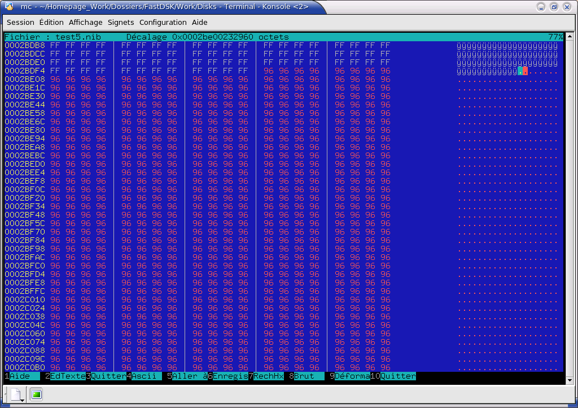The height and width of the screenshot is (408, 578).
Task: Click the first FF byte on row 0002BDCC
Action: 55,54
